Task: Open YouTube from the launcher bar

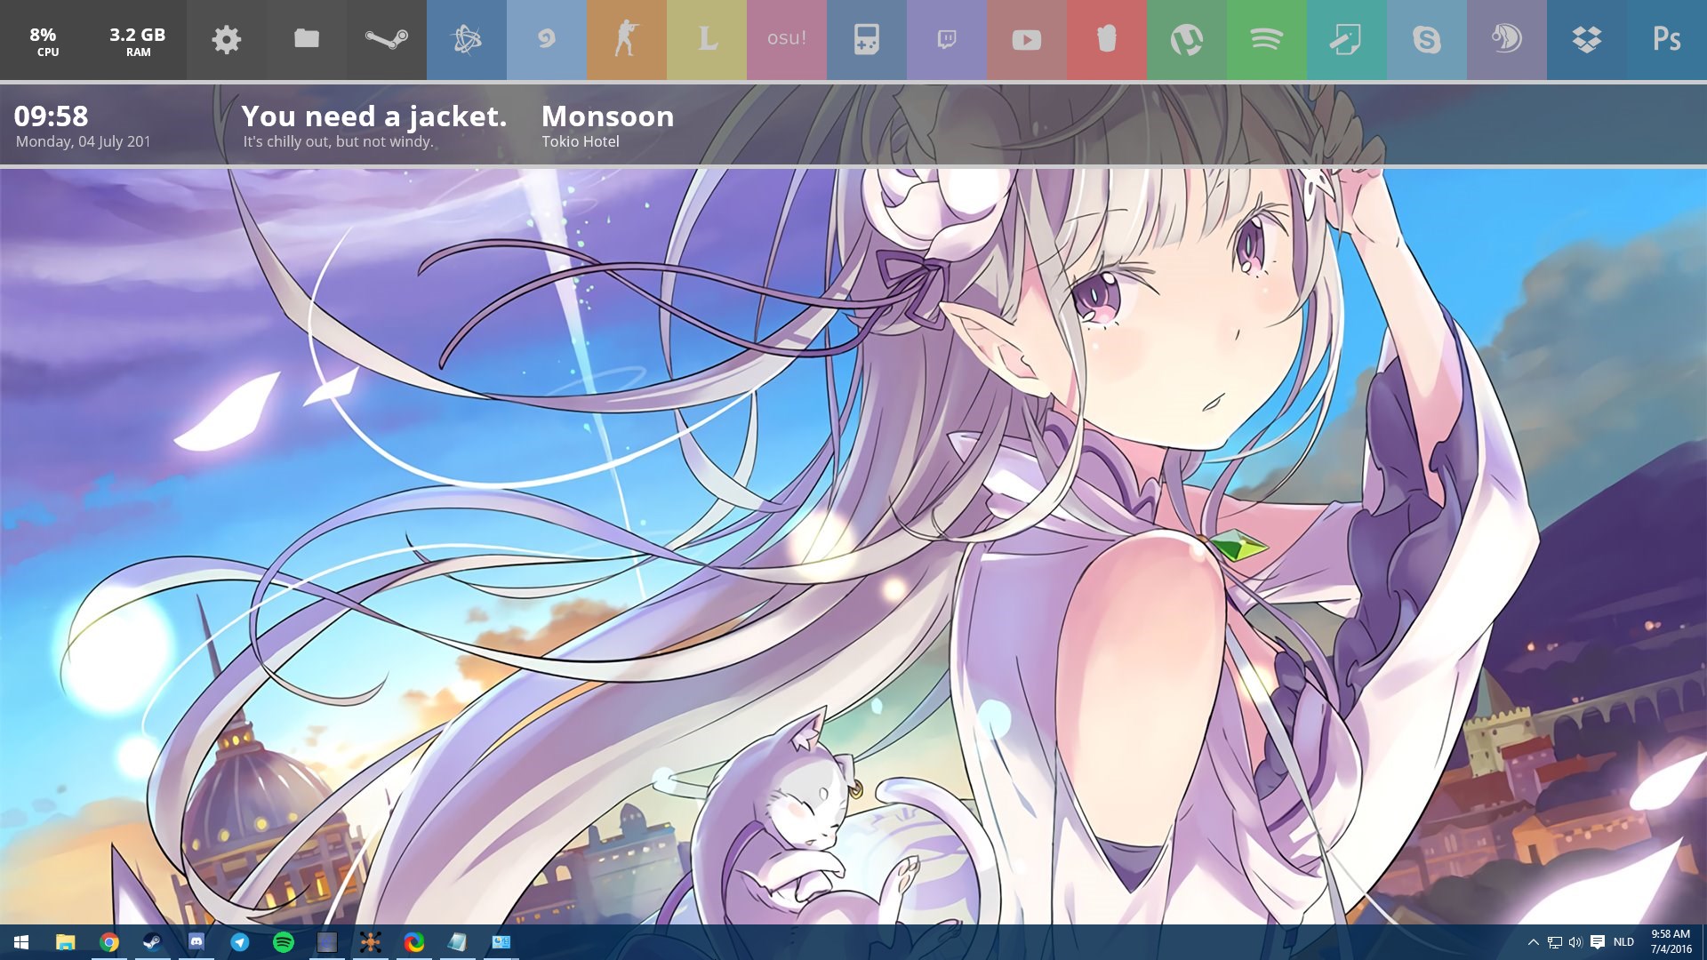Action: coord(1026,39)
